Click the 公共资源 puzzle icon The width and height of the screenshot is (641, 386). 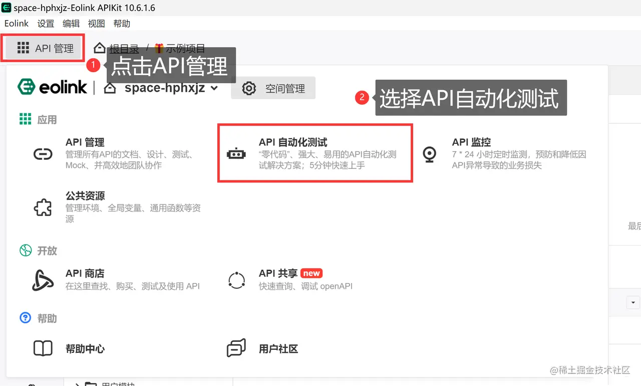[43, 208]
